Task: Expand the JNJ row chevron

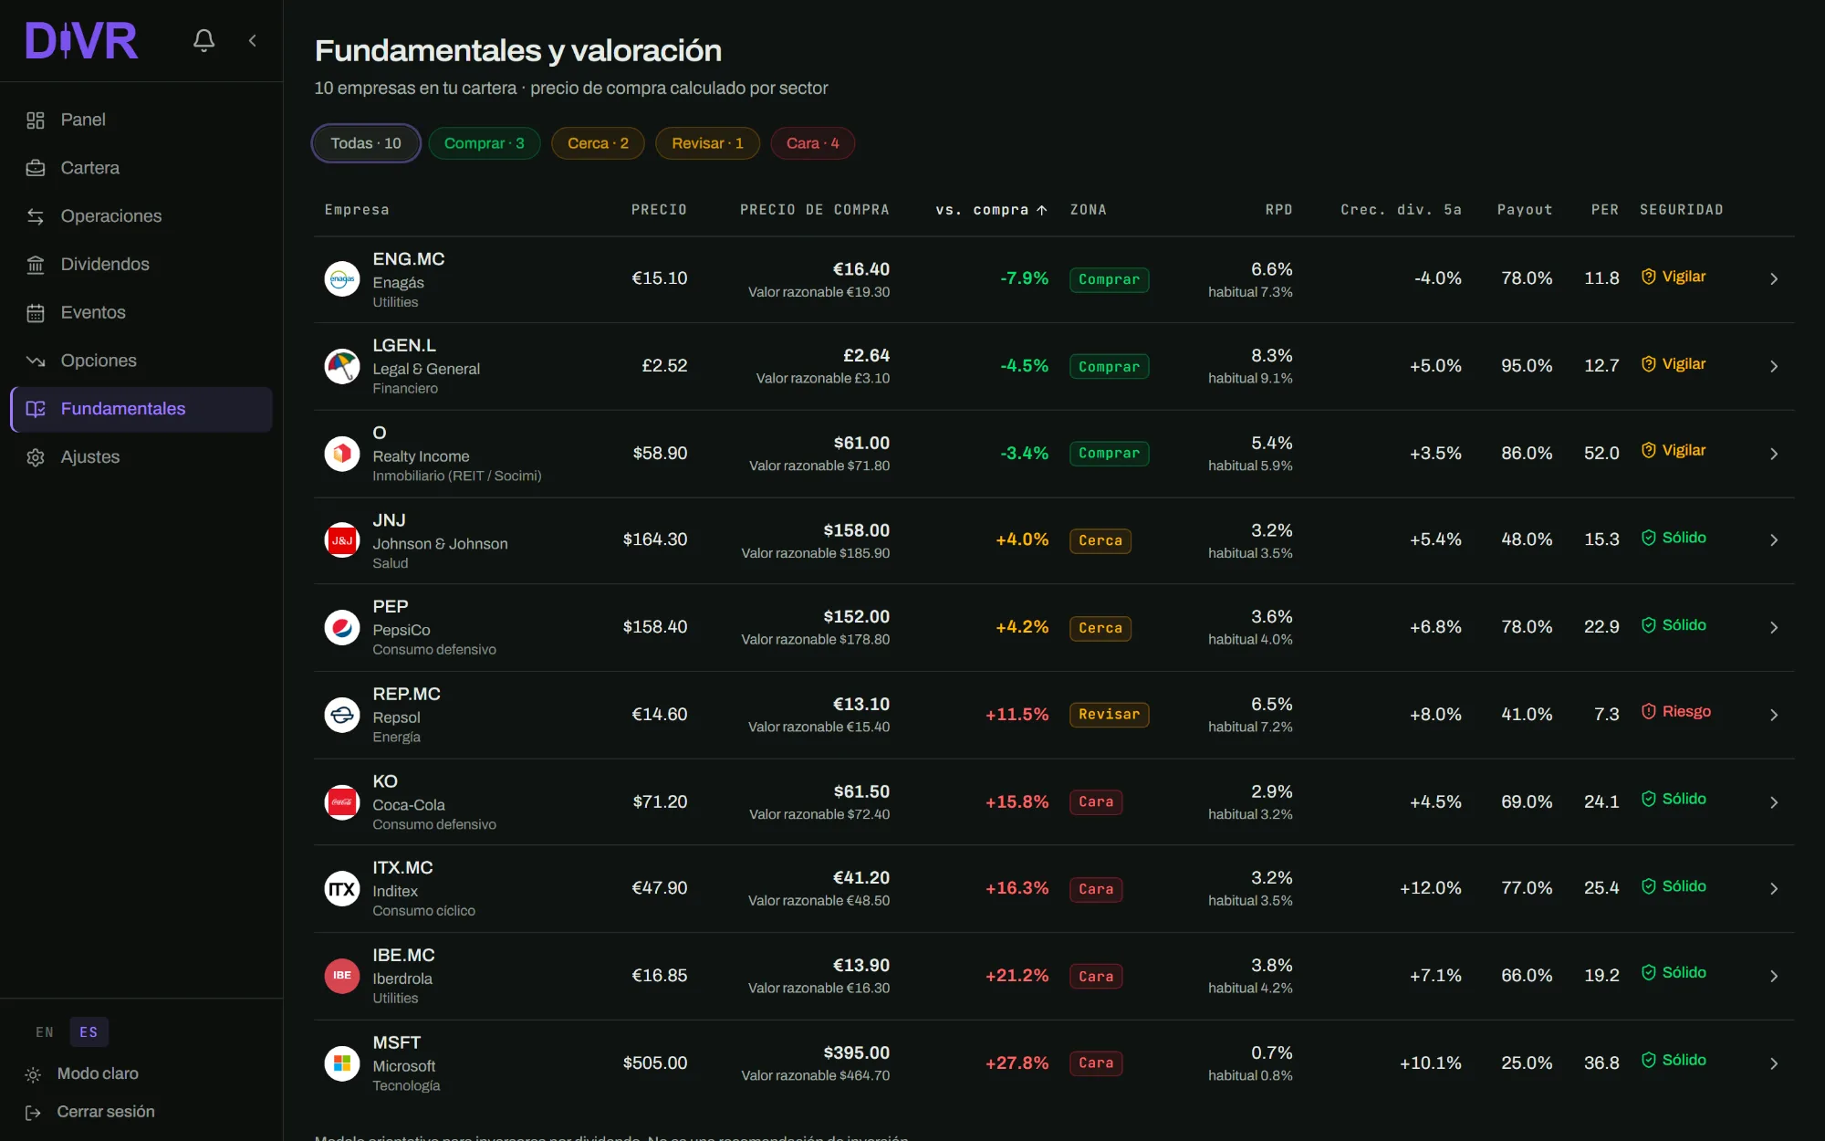Action: tap(1774, 540)
